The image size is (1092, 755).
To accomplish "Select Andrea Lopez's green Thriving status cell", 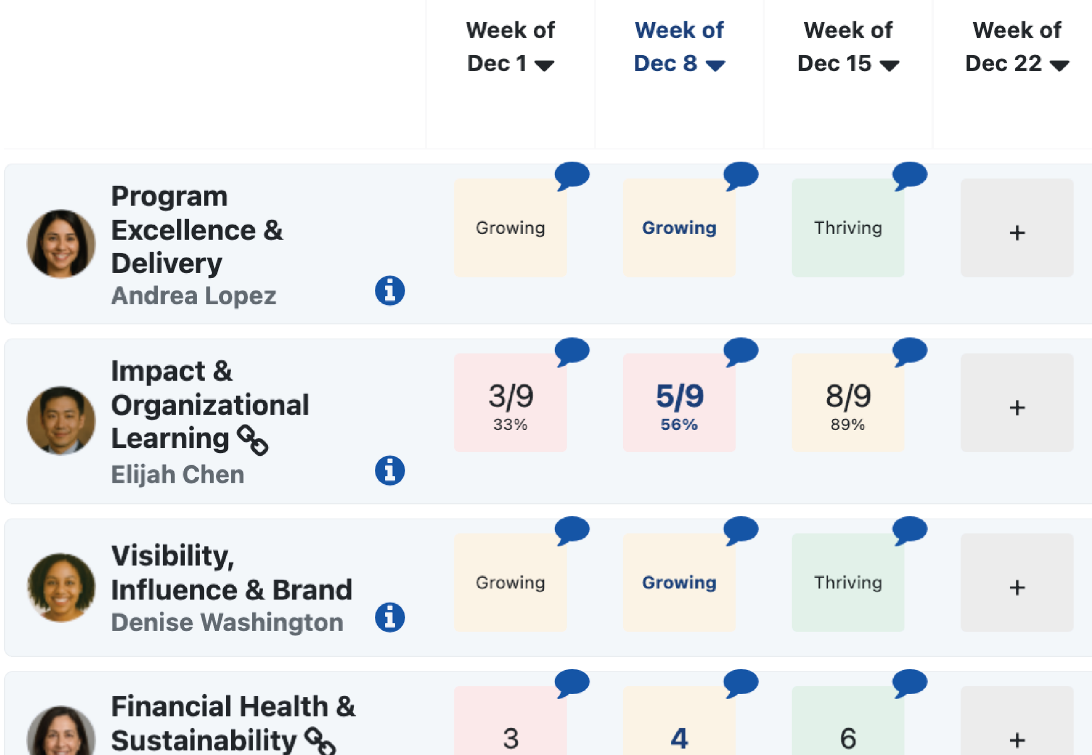I will click(848, 228).
